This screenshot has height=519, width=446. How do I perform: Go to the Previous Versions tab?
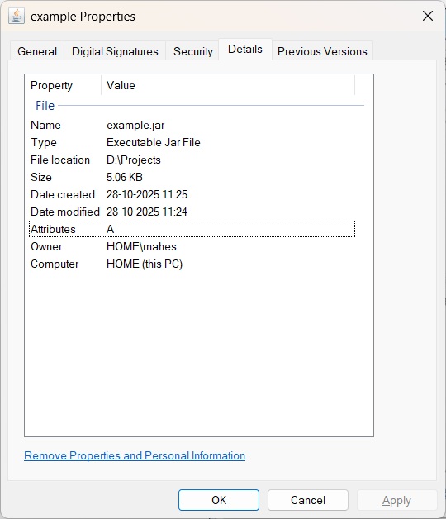click(x=322, y=51)
